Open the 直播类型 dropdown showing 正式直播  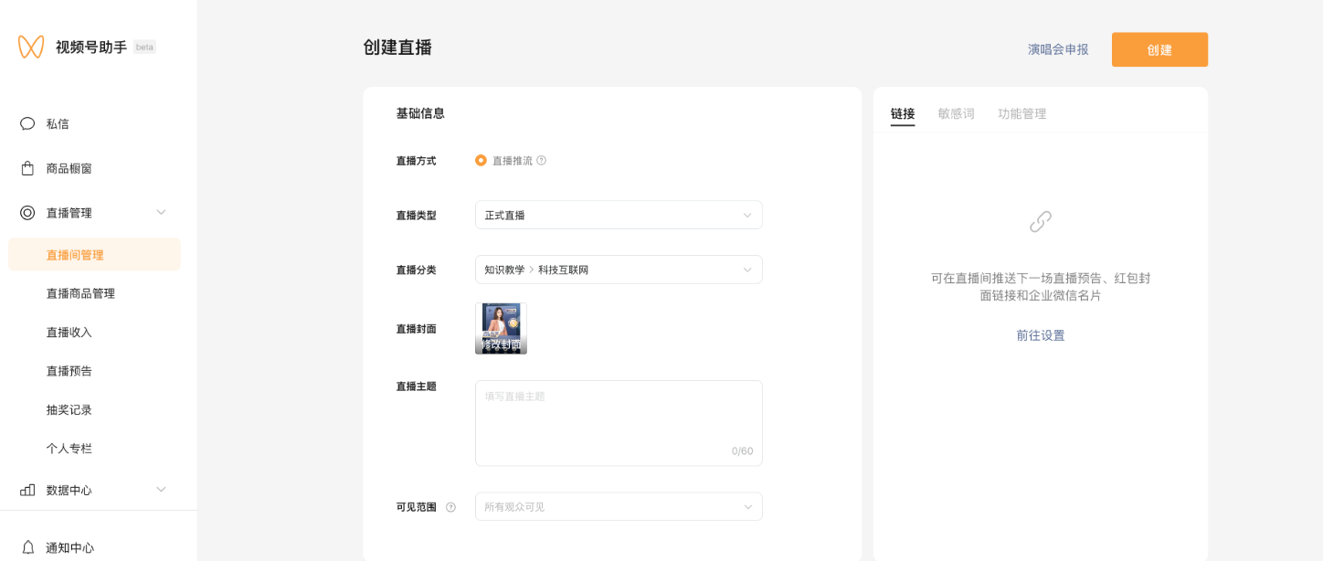[619, 215]
